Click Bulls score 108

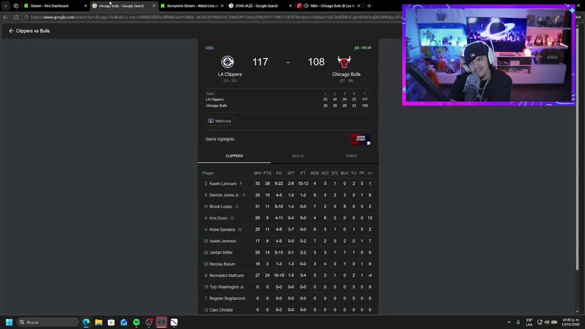point(316,62)
